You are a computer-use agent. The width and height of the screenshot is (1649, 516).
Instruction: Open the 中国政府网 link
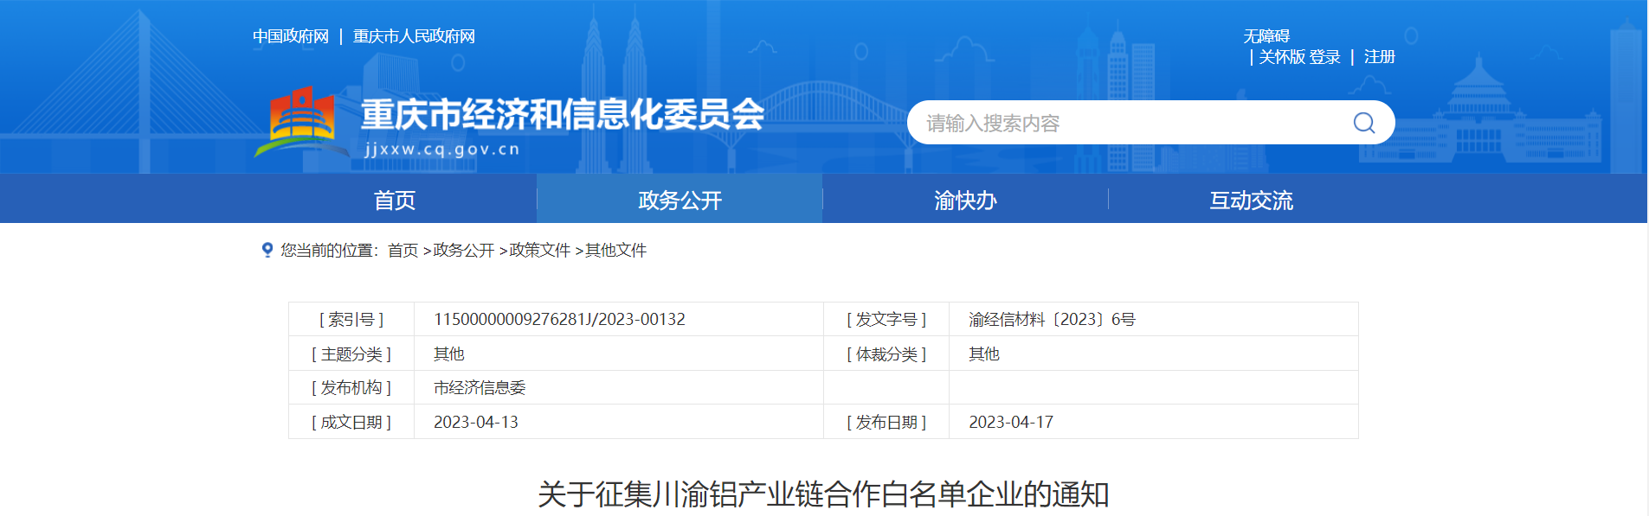click(291, 36)
